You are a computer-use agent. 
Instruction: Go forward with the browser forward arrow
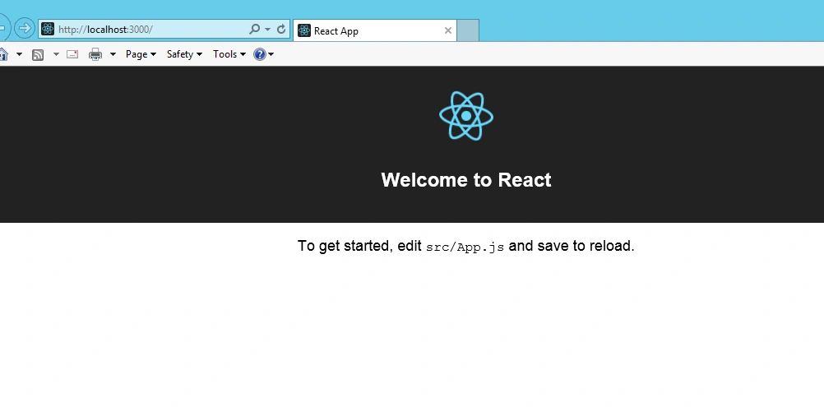tap(24, 28)
